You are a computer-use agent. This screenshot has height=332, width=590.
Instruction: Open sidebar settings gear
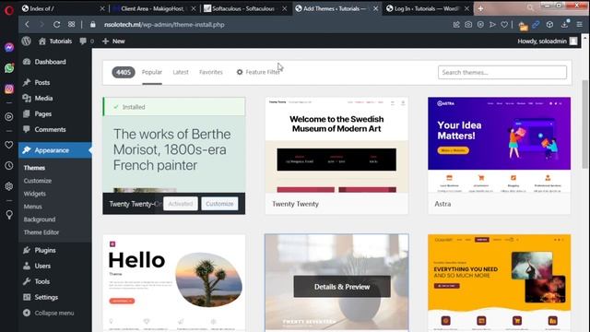(9, 186)
